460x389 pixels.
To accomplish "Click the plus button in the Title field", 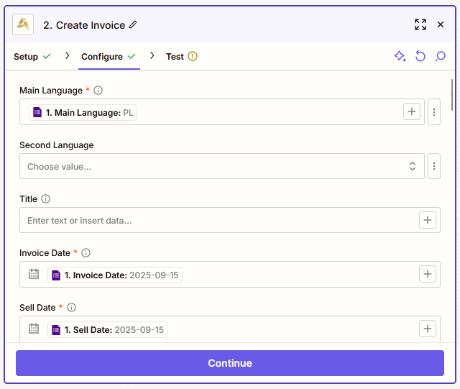I will [427, 220].
